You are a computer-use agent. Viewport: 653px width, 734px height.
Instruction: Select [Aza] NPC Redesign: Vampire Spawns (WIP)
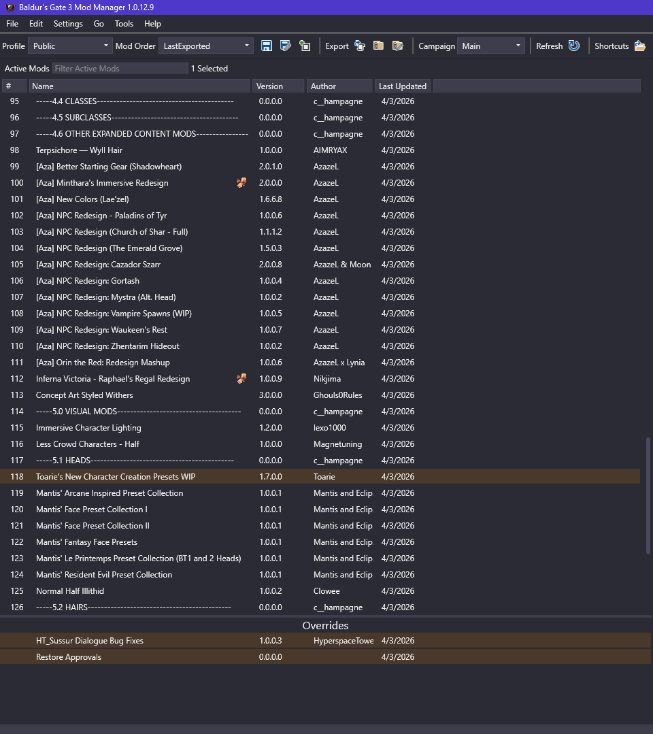(x=320, y=314)
